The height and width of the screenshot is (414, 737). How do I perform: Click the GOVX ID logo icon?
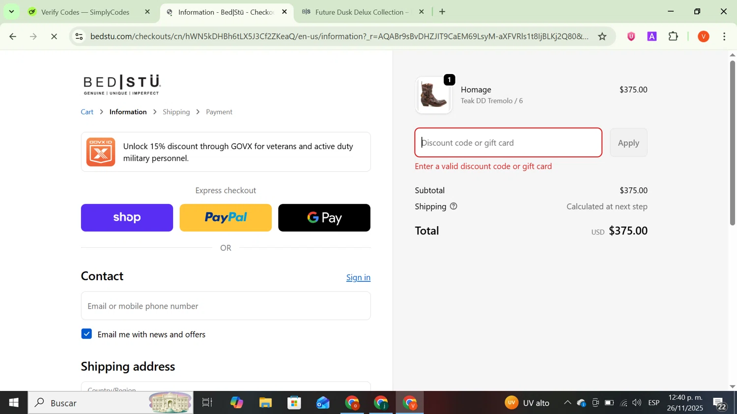click(x=101, y=152)
